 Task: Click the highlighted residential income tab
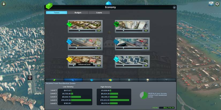coord(73,80)
